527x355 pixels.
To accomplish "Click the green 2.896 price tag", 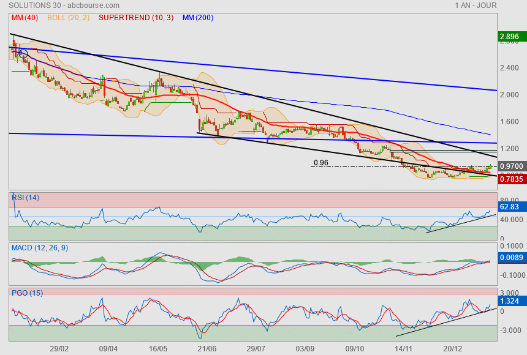I will [510, 37].
